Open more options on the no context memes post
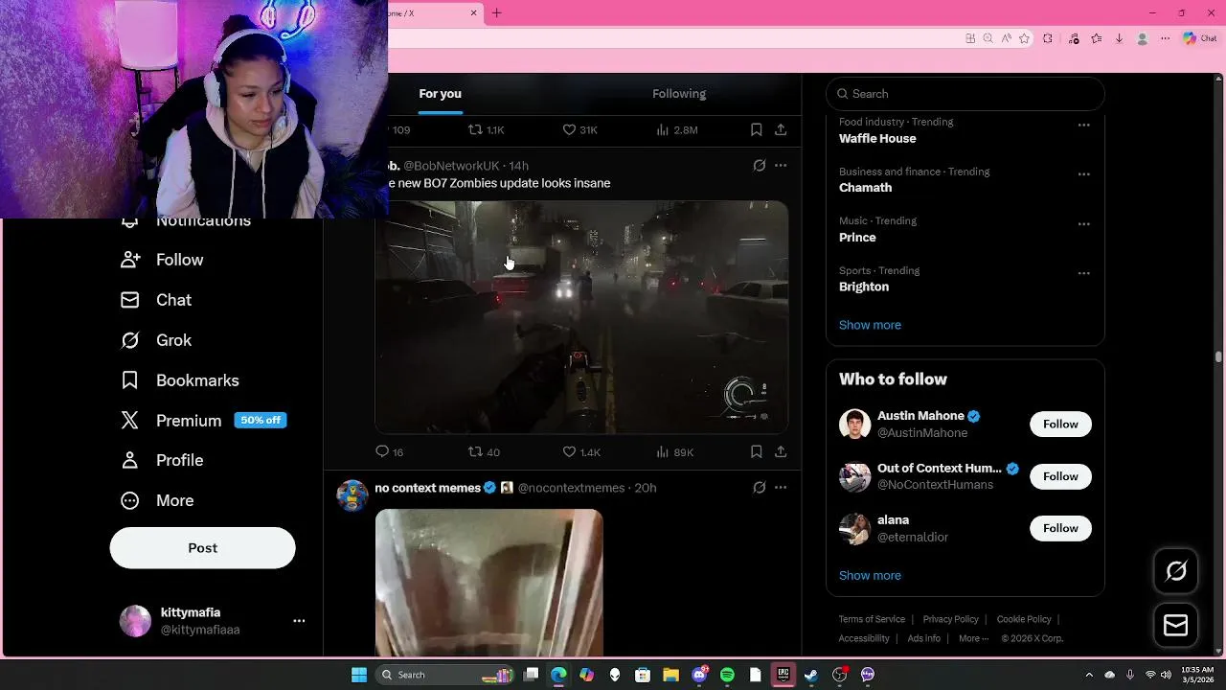This screenshot has height=690, width=1226. [x=781, y=488]
